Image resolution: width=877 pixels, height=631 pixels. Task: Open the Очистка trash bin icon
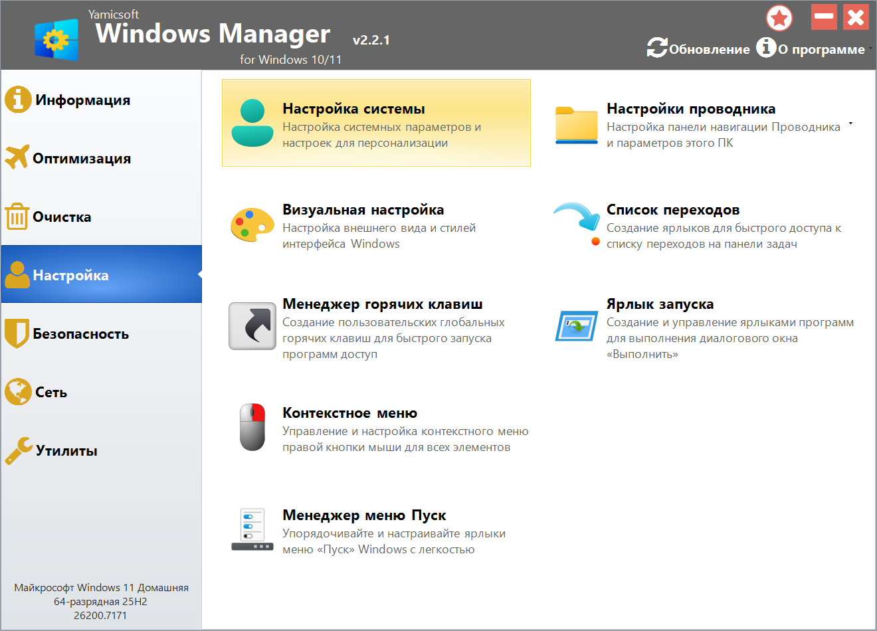pyautogui.click(x=17, y=217)
